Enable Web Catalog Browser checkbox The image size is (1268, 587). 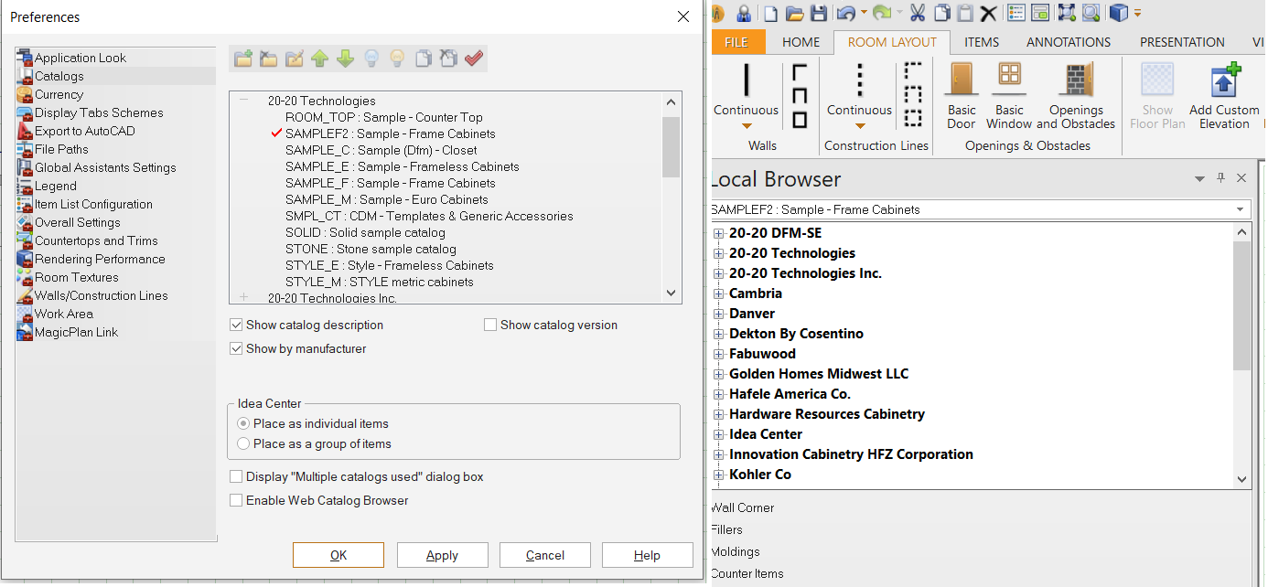237,501
